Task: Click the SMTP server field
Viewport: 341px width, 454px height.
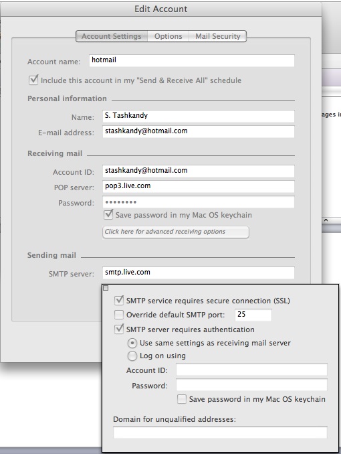Action: 199,273
